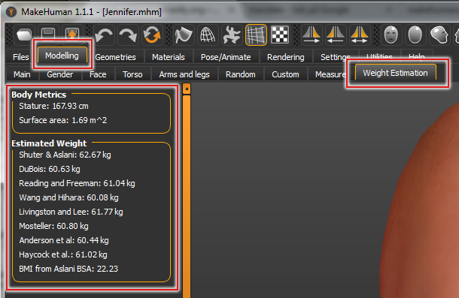Screen dimensions: 459x298
Task: Click the left symmetry arrow icon
Action: [336, 35]
